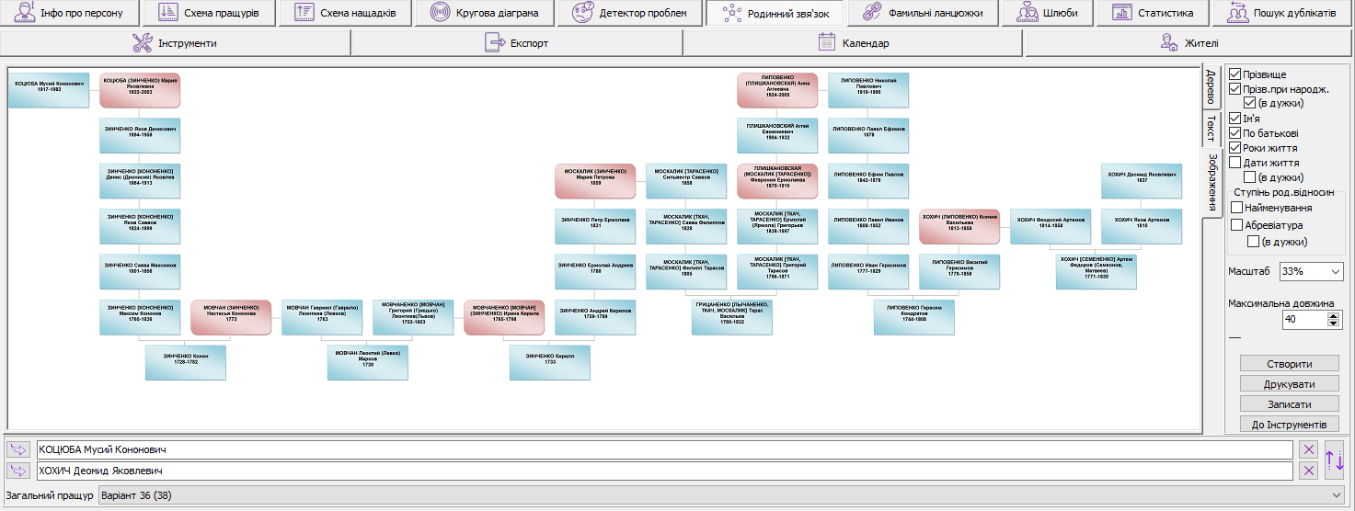Uncheck the Прізвище checkbox

coord(1235,74)
